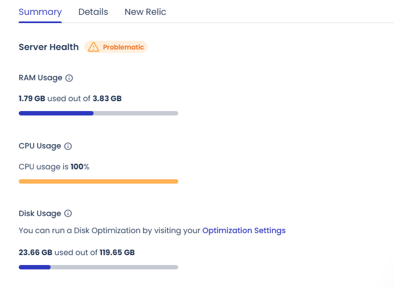Viewport: 394px width, 287px height.
Task: Click the Disk Usage label
Action: click(40, 213)
